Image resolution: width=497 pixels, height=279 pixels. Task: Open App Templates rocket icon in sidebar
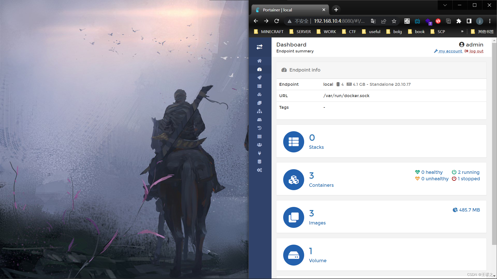[x=259, y=78]
